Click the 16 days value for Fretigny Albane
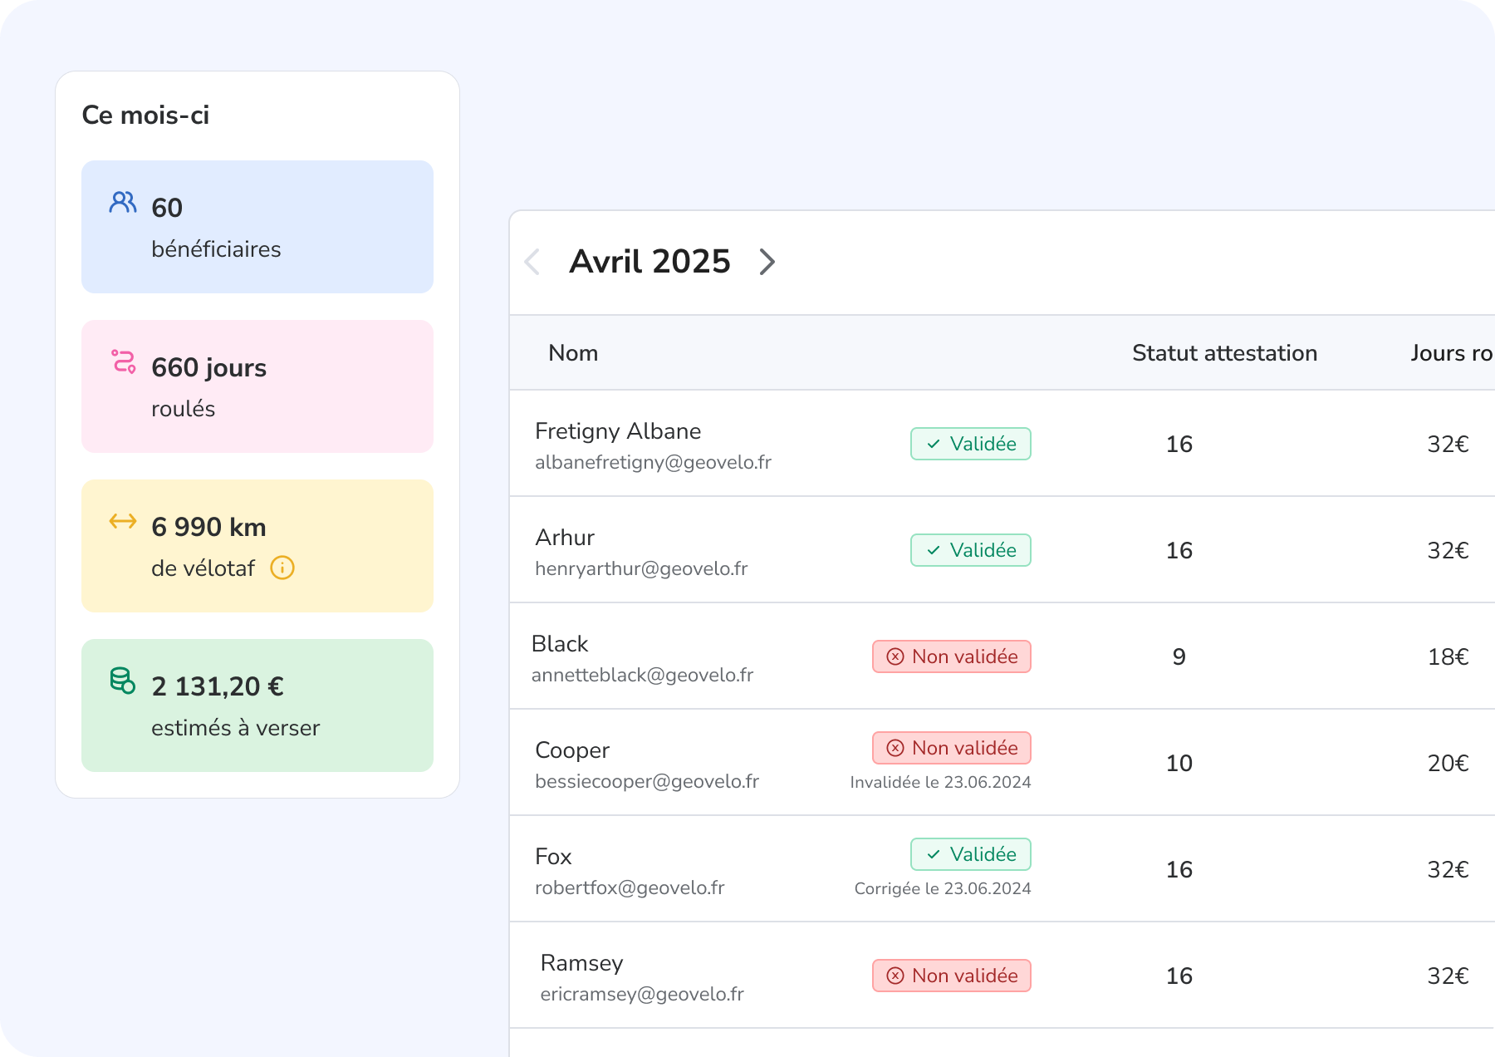 point(1179,445)
